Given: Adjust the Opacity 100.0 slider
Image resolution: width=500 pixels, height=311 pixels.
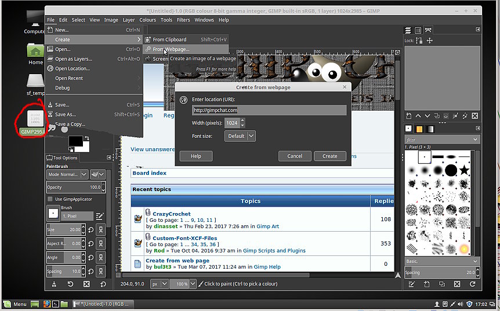Looking at the screenshot, I should point(76,187).
